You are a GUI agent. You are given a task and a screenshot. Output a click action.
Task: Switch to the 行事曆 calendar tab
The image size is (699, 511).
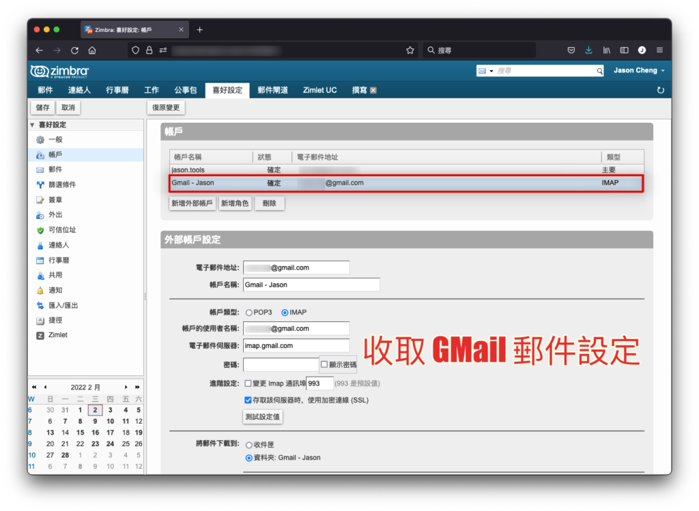point(117,91)
